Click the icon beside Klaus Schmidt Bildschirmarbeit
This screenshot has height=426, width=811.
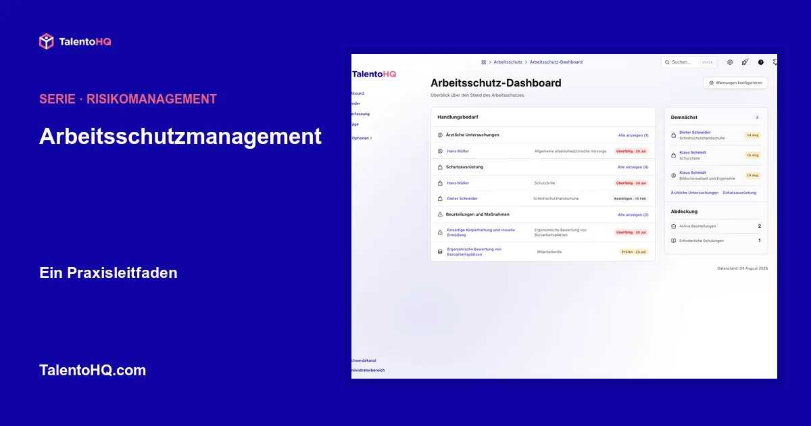pyautogui.click(x=673, y=175)
